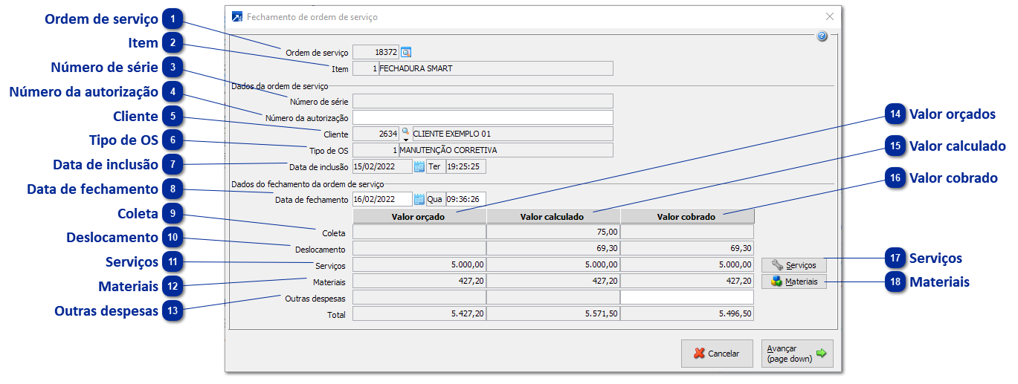Focus the Ordem de serviço number field
Image resolution: width=1018 pixels, height=384 pixels.
376,52
